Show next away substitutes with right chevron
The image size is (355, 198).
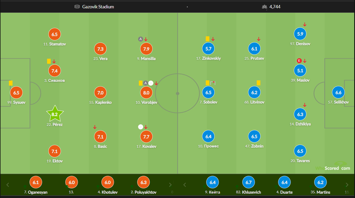(x=347, y=185)
